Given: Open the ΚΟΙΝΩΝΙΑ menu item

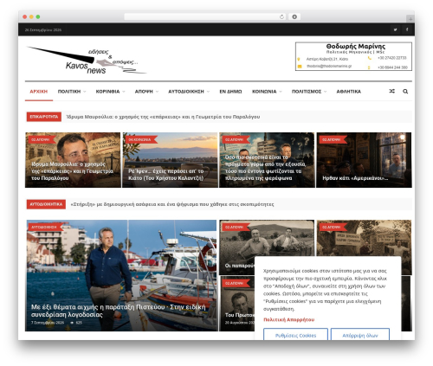Looking at the screenshot, I should (x=264, y=92).
